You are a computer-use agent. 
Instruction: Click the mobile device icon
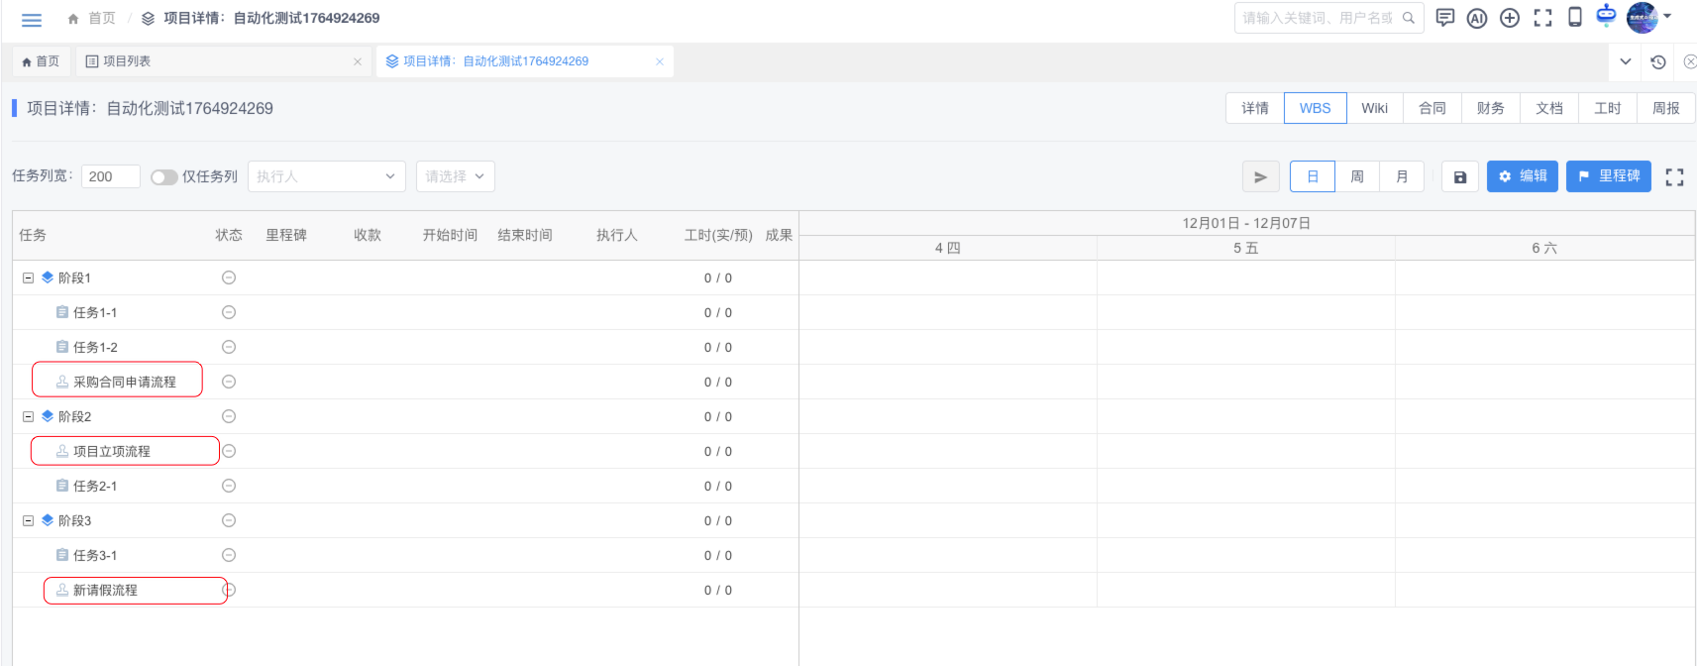click(1575, 17)
